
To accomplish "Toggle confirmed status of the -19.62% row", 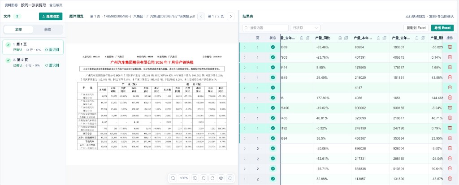I will click(273, 108).
